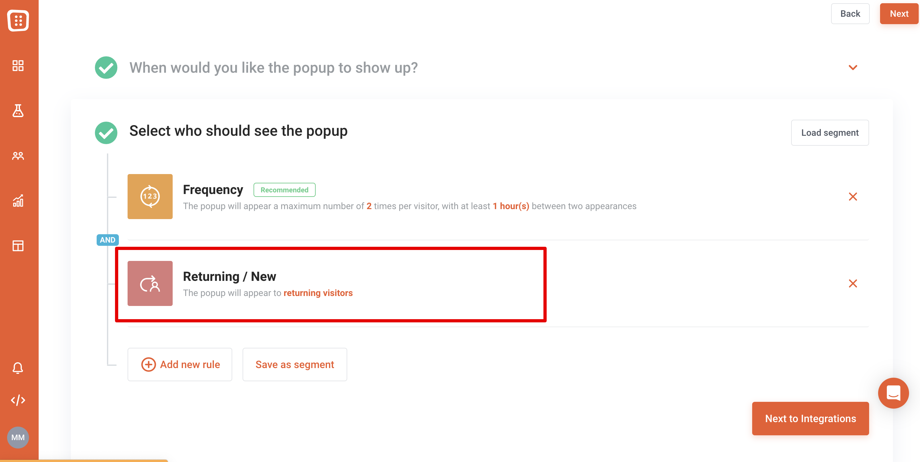Viewport: 920px width, 462px height.
Task: Click the Back button at top
Action: click(x=850, y=14)
